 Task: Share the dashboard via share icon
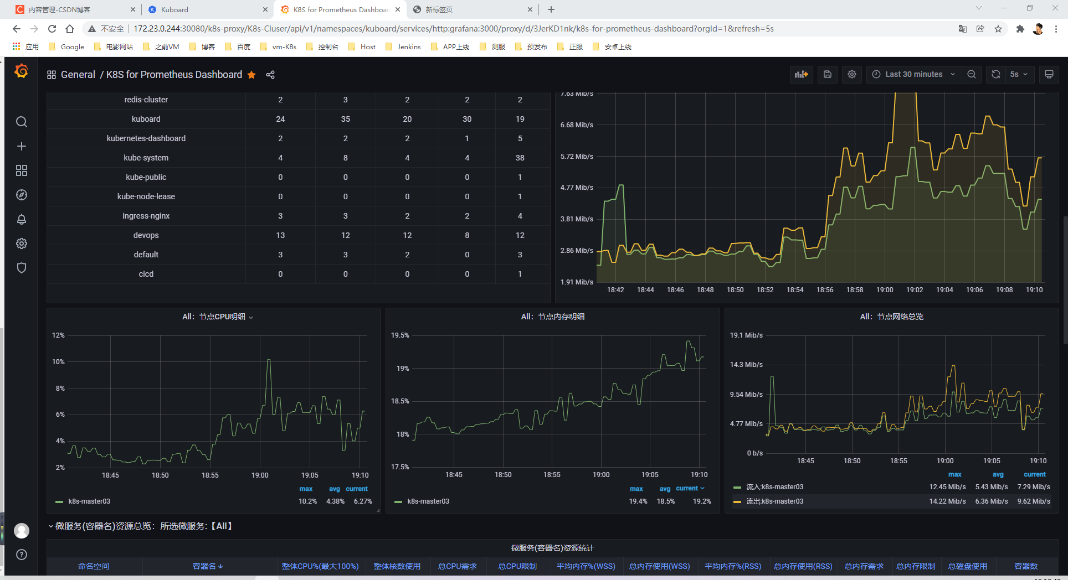click(270, 75)
